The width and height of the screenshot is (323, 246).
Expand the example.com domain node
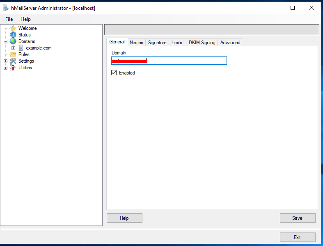pyautogui.click(x=14, y=48)
